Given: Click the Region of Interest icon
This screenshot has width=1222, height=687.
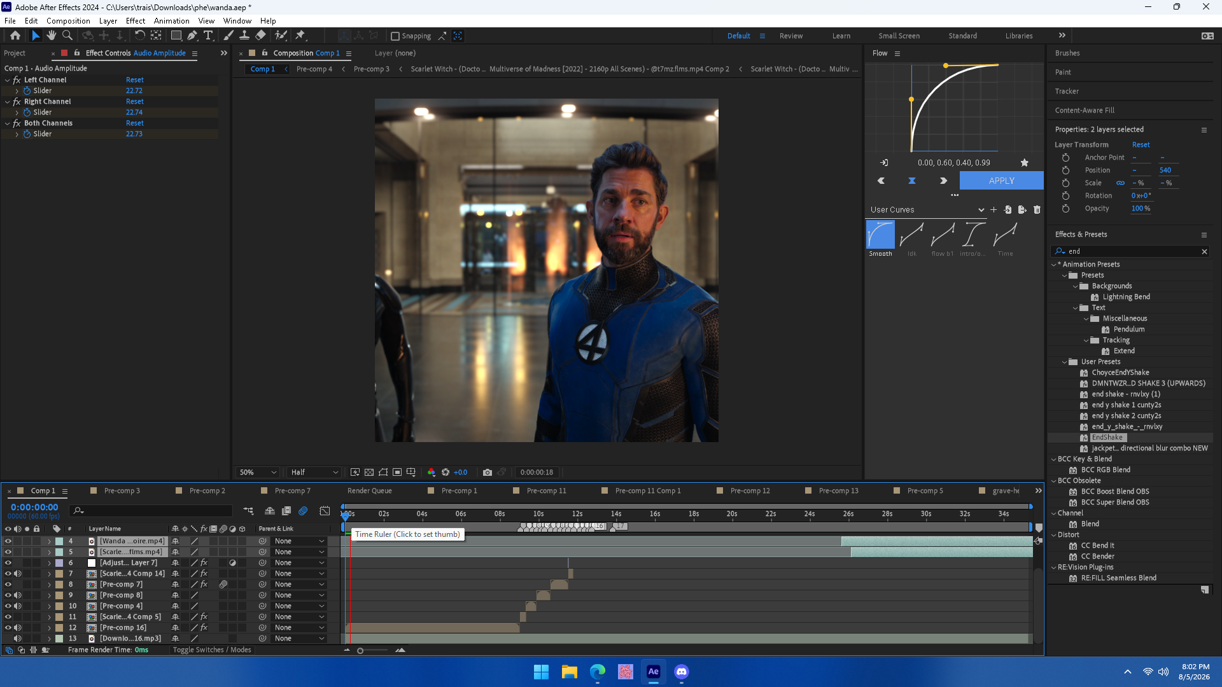Looking at the screenshot, I should (397, 472).
